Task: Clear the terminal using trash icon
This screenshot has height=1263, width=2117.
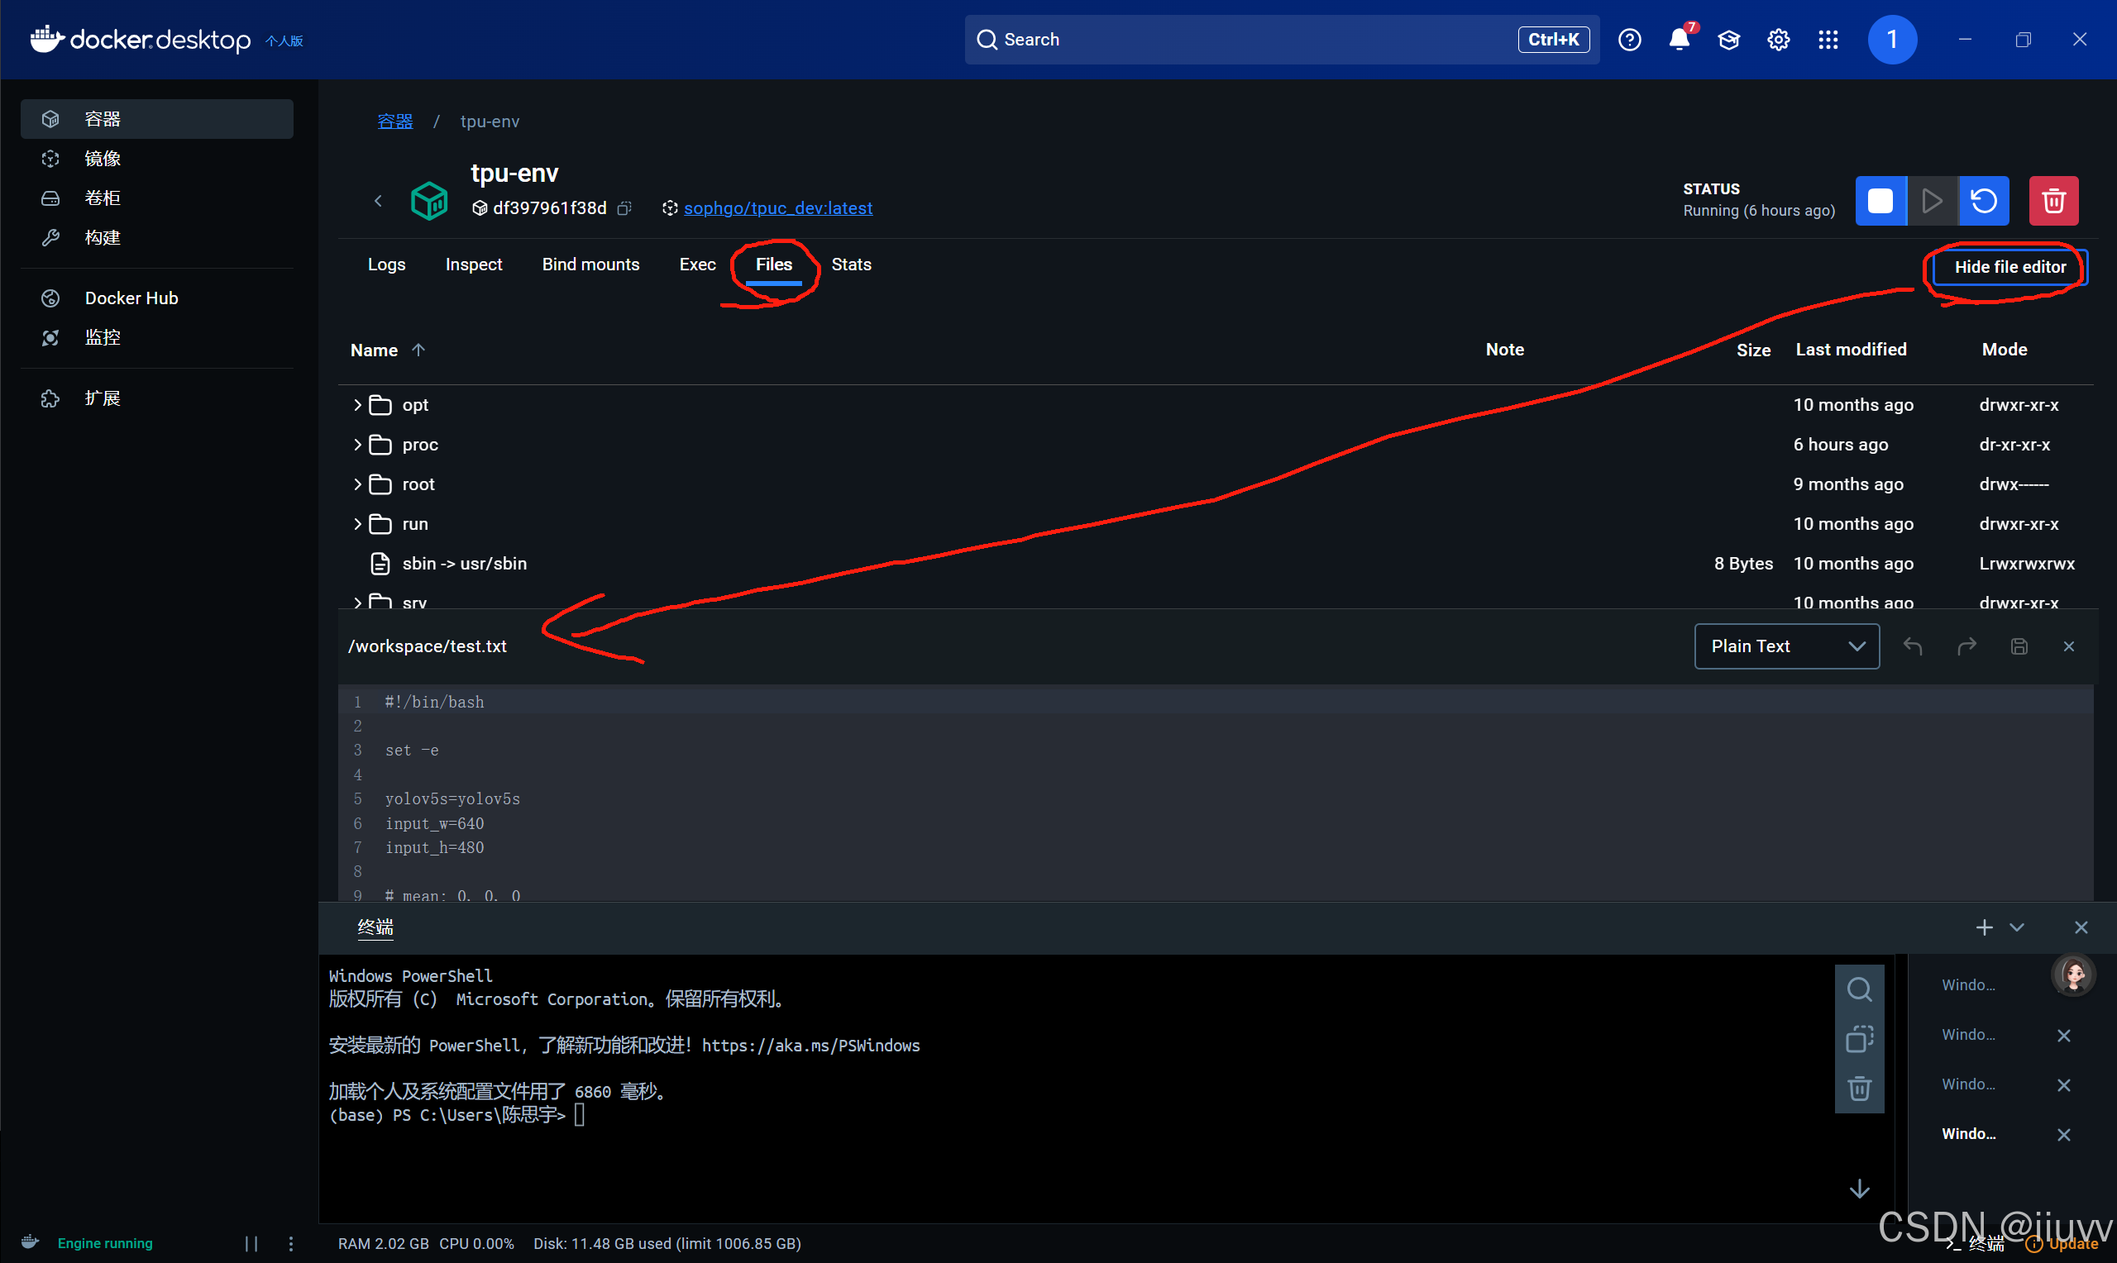Action: (x=1860, y=1088)
